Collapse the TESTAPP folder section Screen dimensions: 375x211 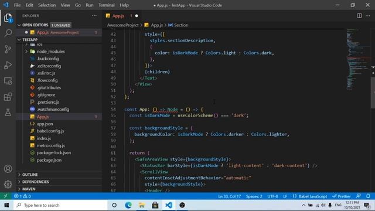click(19, 40)
